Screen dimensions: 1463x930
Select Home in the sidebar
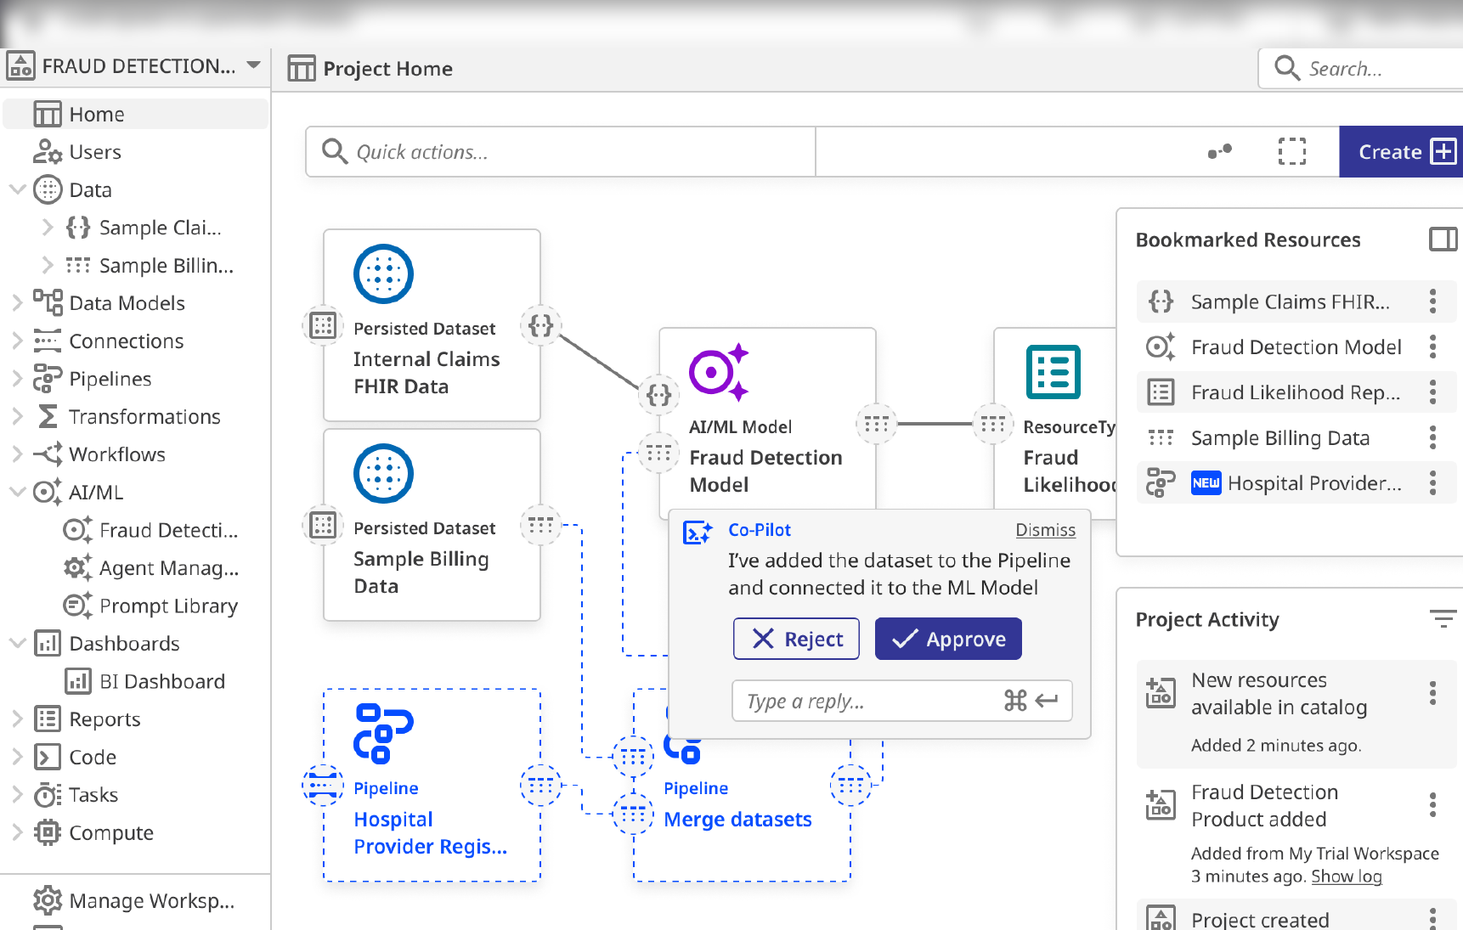coord(136,114)
